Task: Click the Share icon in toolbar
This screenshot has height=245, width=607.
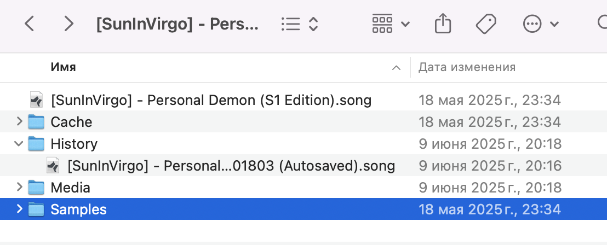Action: (443, 24)
